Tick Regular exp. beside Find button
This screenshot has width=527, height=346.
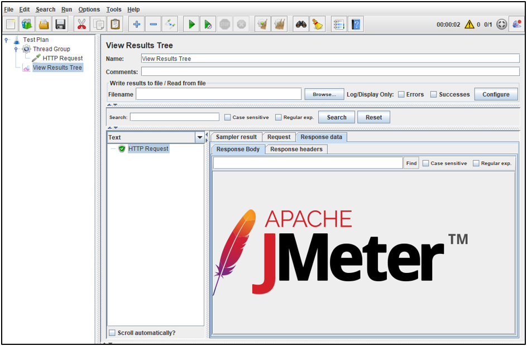[476, 164]
